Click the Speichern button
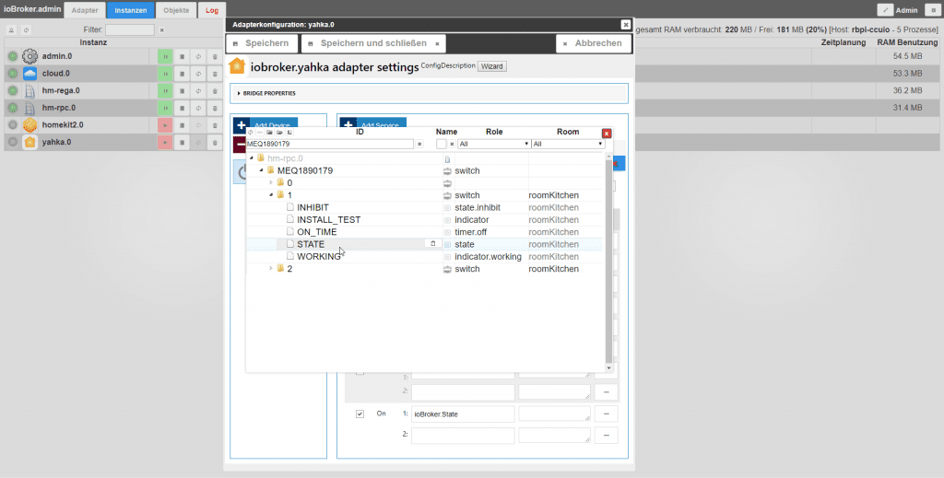The height and width of the screenshot is (478, 944). coord(261,43)
